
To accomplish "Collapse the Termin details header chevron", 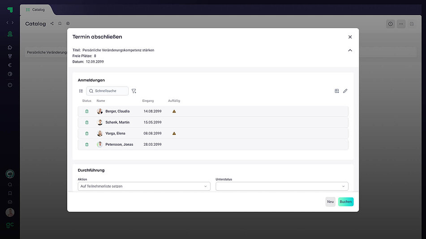I will 350,50.
